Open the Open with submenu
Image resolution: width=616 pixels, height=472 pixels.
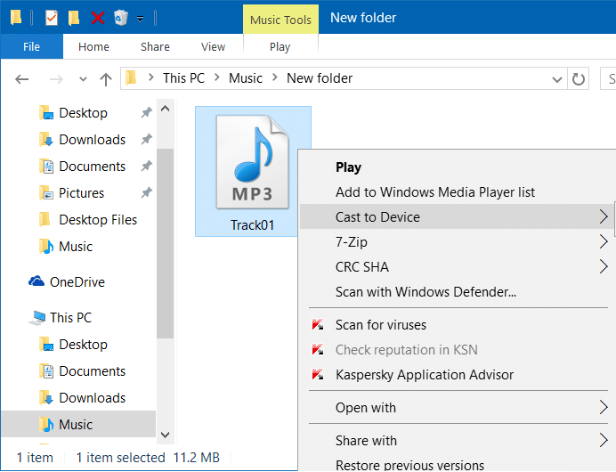458,408
